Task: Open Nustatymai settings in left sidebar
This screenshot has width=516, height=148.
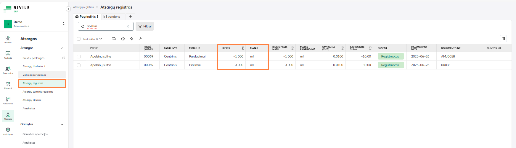Action: click(x=8, y=131)
